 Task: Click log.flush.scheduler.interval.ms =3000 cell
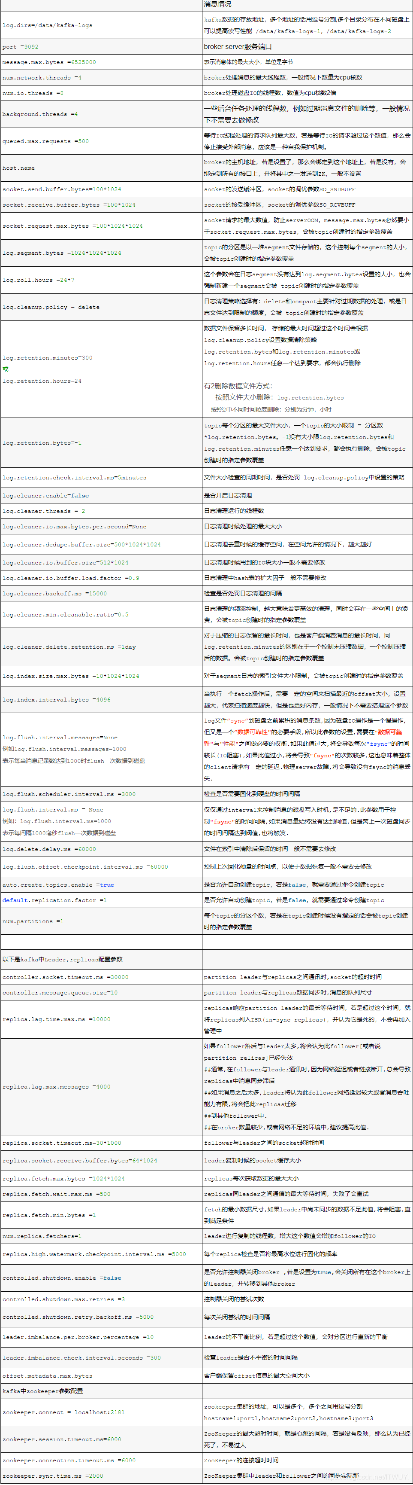tap(101, 794)
